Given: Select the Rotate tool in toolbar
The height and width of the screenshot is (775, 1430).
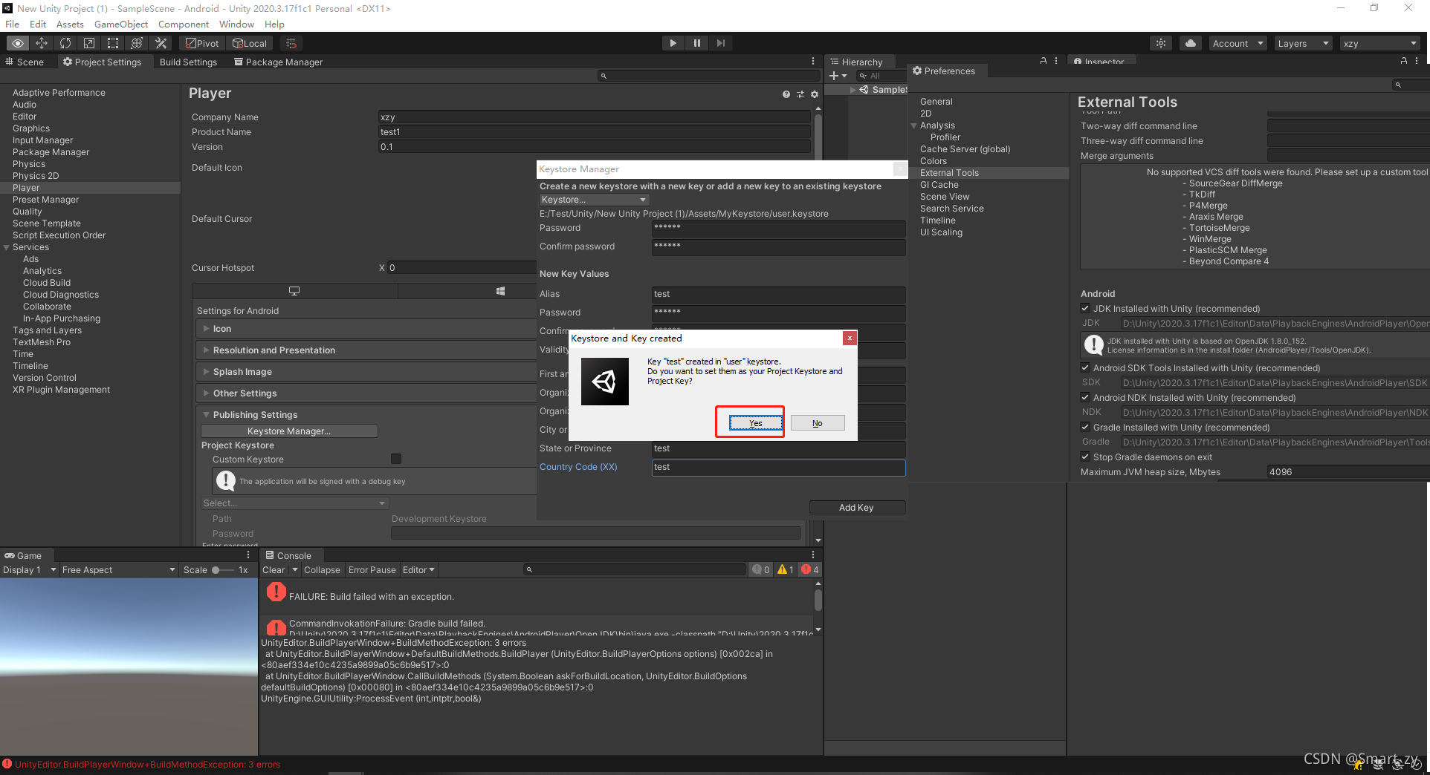Looking at the screenshot, I should [65, 43].
